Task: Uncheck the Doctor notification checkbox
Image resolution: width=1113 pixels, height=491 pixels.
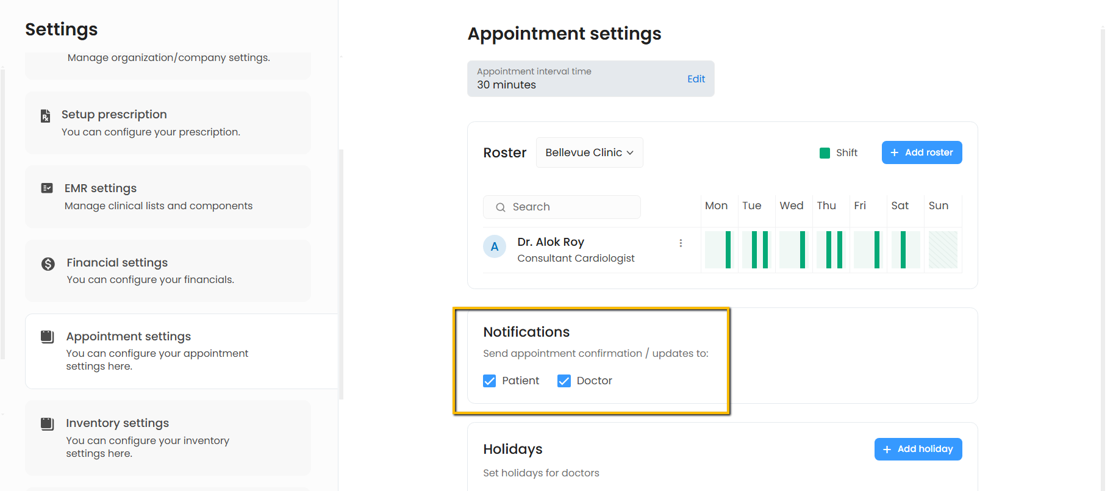Action: tap(564, 381)
